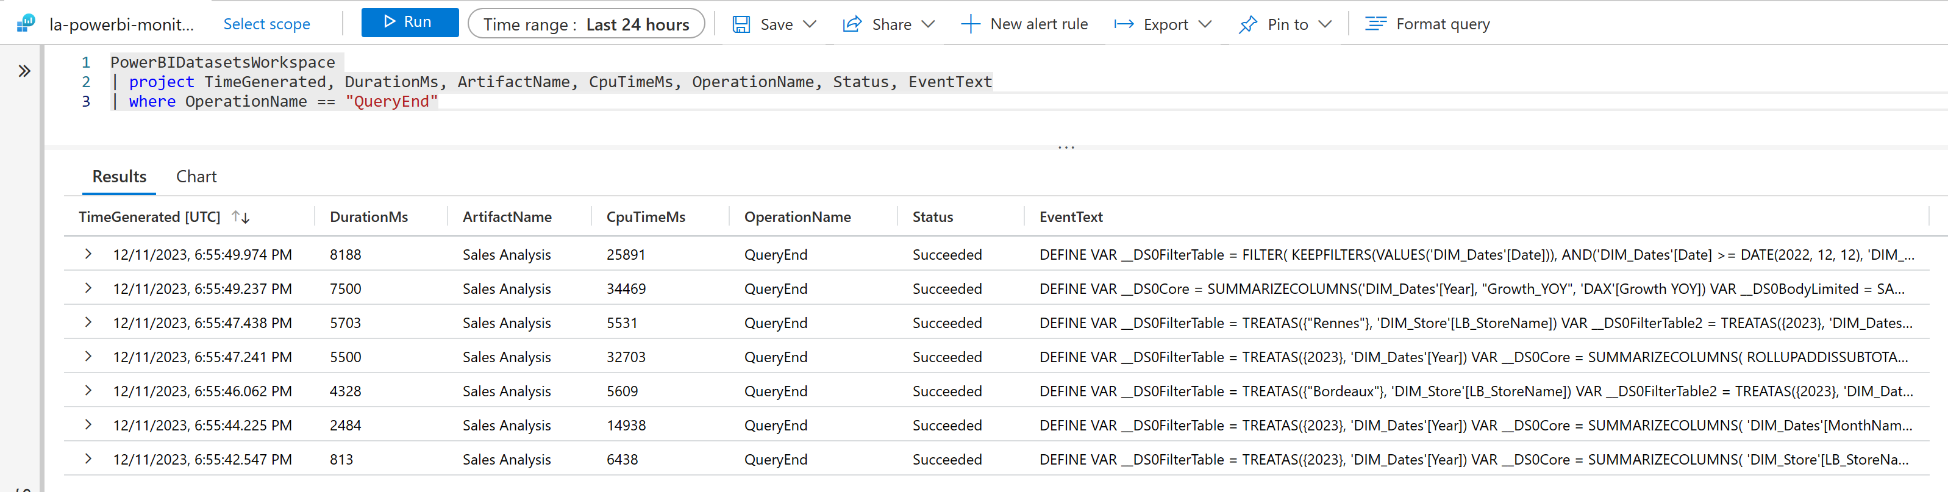Open the Export dropdown chevron
This screenshot has height=492, width=1948.
pos(1205,24)
